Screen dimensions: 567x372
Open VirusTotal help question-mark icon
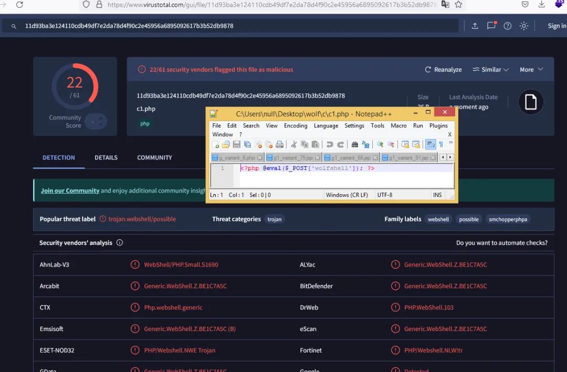tap(507, 26)
